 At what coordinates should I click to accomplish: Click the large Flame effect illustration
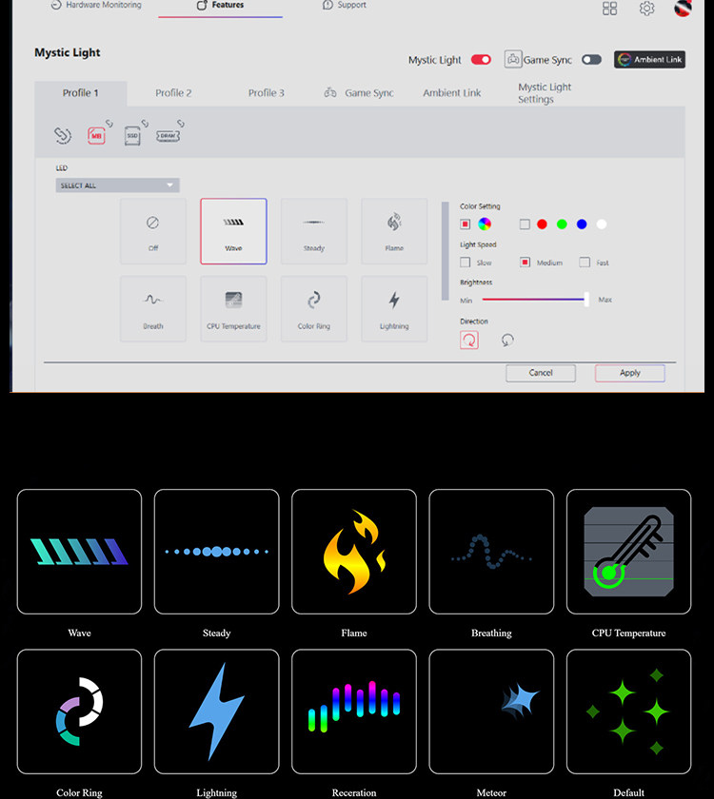click(354, 552)
